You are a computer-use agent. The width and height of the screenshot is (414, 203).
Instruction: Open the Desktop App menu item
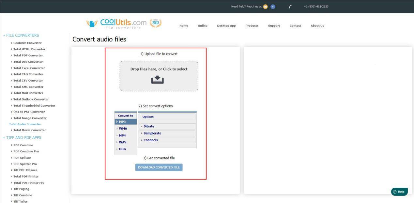226,26
